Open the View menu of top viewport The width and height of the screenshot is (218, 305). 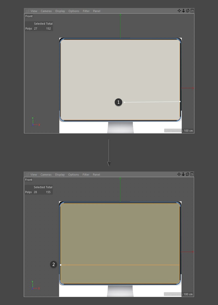click(x=34, y=11)
